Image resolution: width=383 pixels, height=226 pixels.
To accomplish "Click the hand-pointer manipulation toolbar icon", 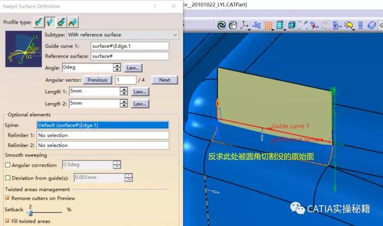I will 233,25.
